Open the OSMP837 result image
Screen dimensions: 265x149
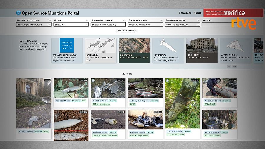click(x=71, y=125)
